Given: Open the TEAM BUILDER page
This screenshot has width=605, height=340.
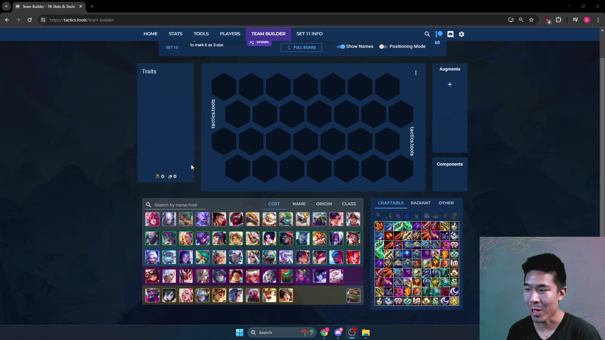Looking at the screenshot, I should [268, 34].
